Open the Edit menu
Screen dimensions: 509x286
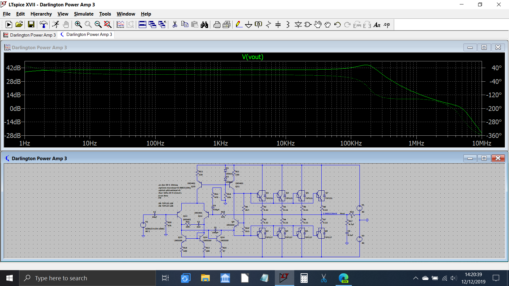[20, 14]
